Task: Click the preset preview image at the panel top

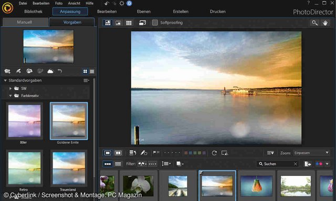Action: click(48, 47)
